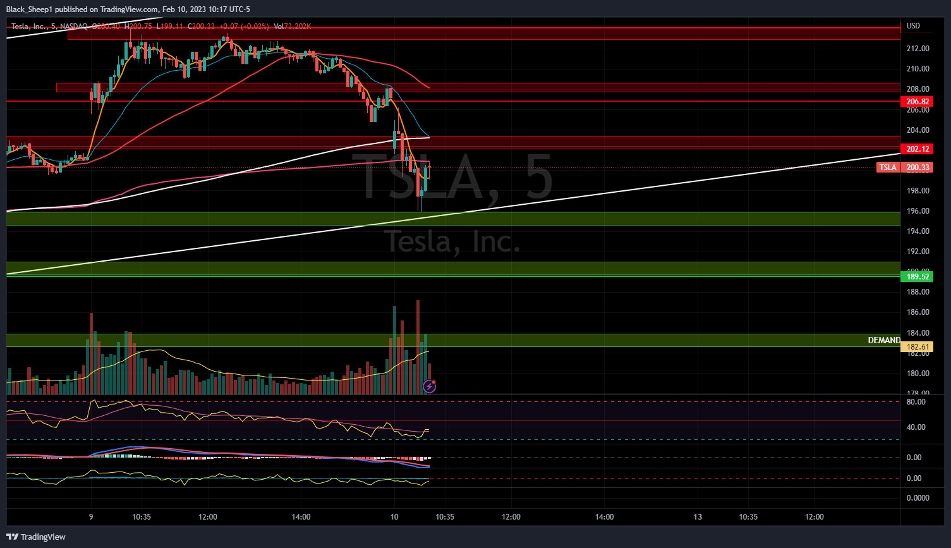Click the 196.00 price axis tick
The image size is (951, 548).
(918, 211)
